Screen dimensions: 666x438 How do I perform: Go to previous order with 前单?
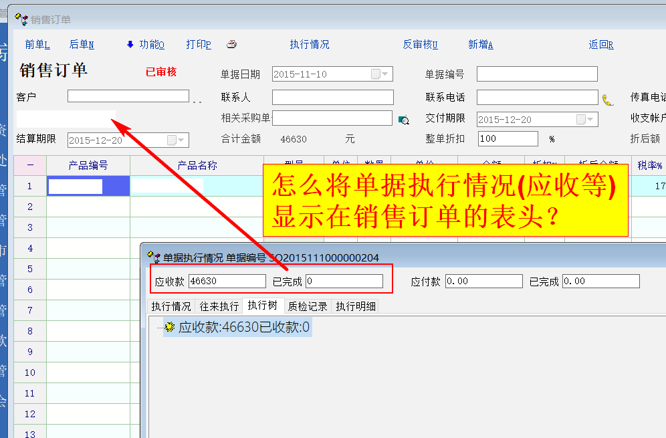point(37,45)
